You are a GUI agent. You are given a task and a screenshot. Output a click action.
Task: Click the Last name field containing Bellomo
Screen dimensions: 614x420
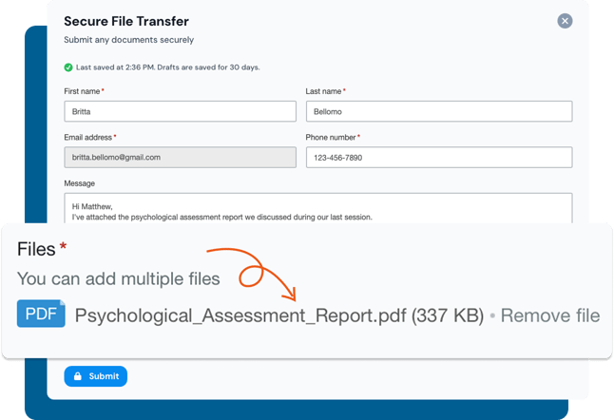click(439, 111)
